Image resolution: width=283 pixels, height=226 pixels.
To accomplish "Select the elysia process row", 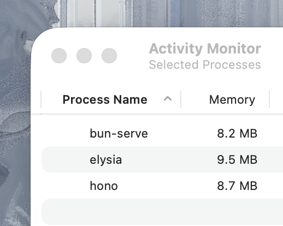I will 162,159.
